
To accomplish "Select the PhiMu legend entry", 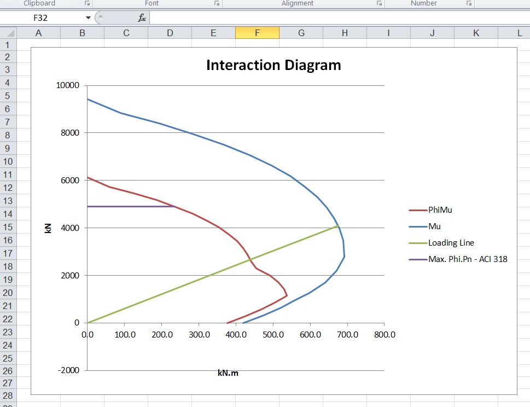I will click(440, 210).
